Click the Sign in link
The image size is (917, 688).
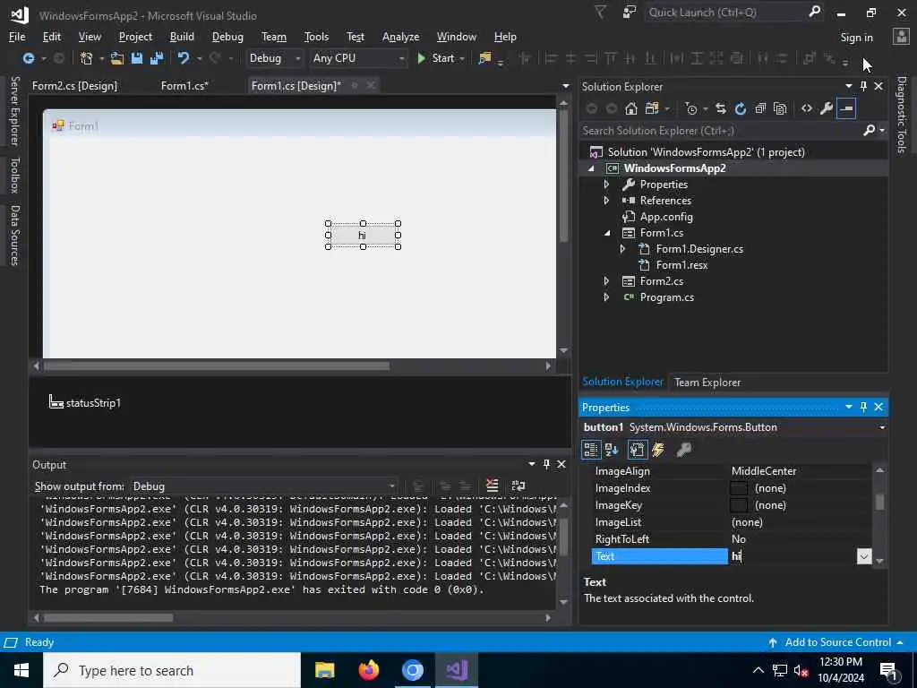(856, 38)
